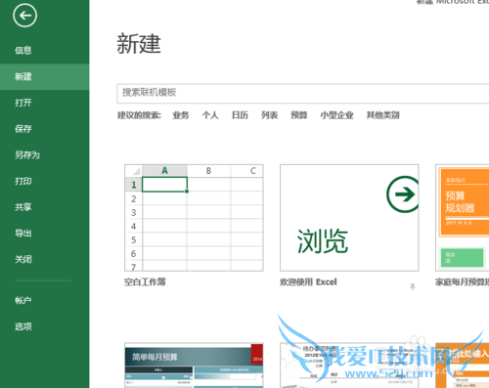Open the 待办事项列表 template thumbnail

click(349, 366)
